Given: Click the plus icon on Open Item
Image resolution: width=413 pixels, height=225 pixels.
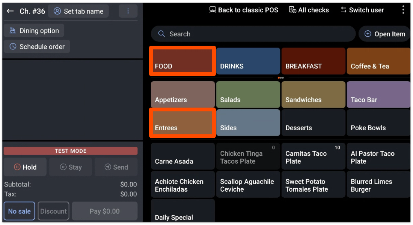Looking at the screenshot, I should [367, 34].
